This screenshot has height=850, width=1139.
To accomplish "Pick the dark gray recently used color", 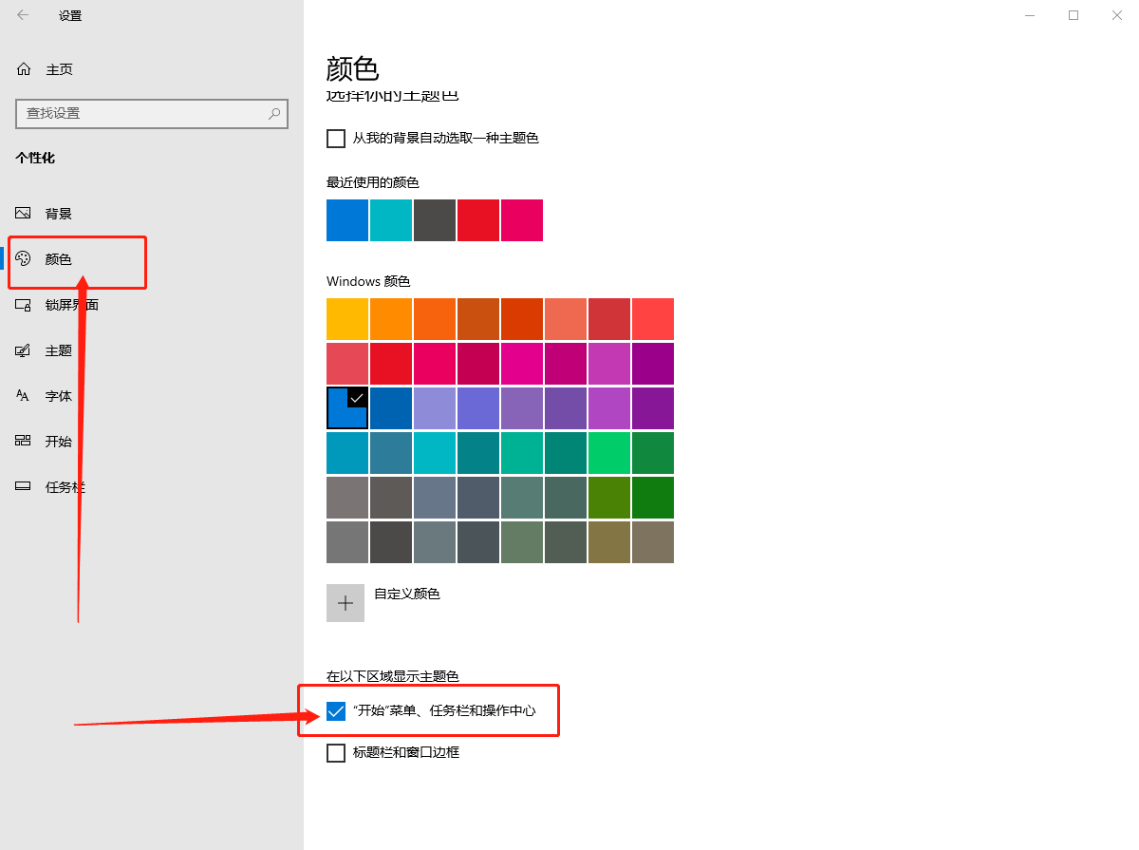I will point(435,220).
